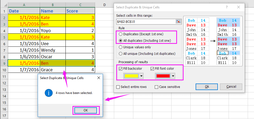The width and height of the screenshot is (254, 119).
Task: Click the date cell 1/4/2016
Action: point(24,50)
